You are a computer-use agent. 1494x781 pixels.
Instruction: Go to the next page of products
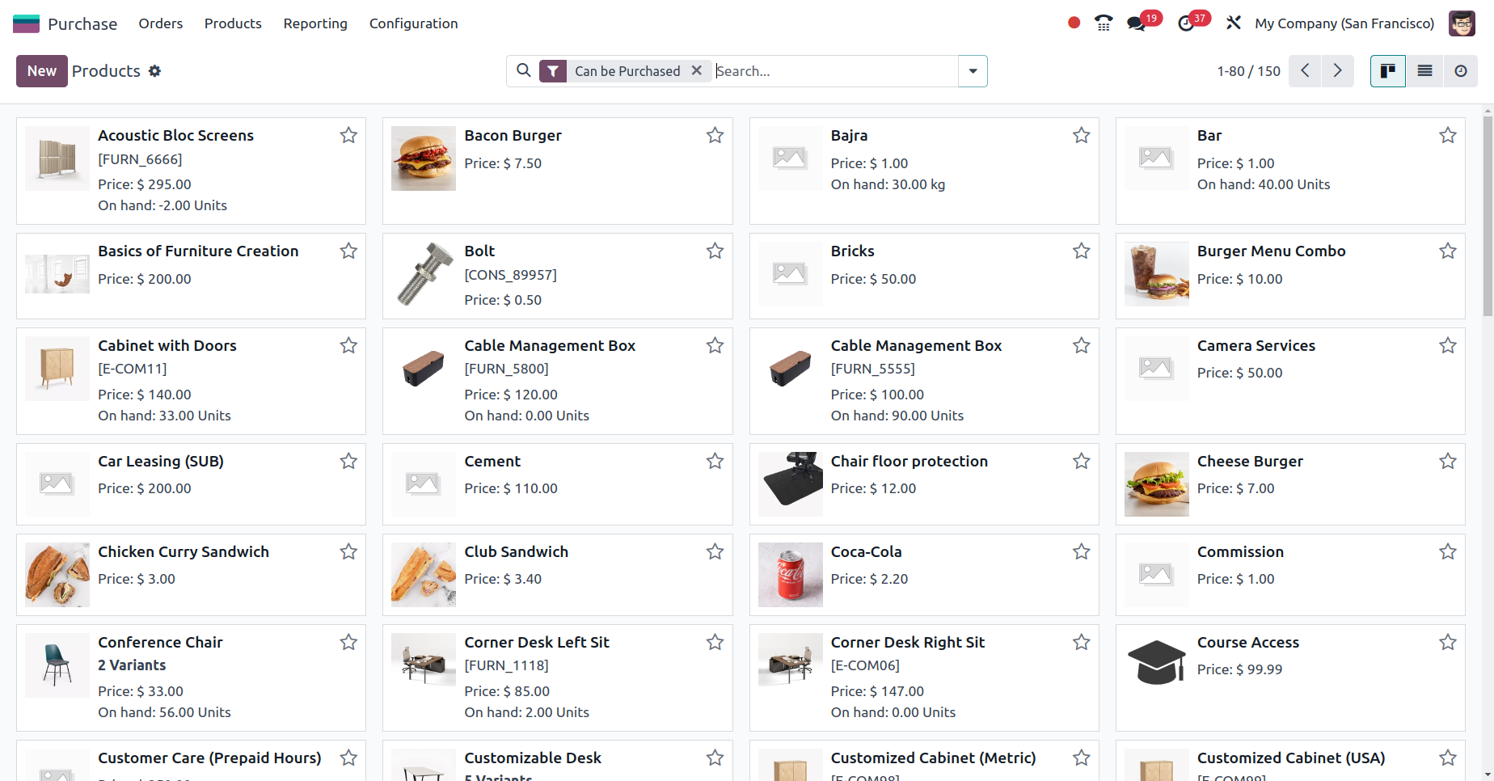click(1337, 71)
